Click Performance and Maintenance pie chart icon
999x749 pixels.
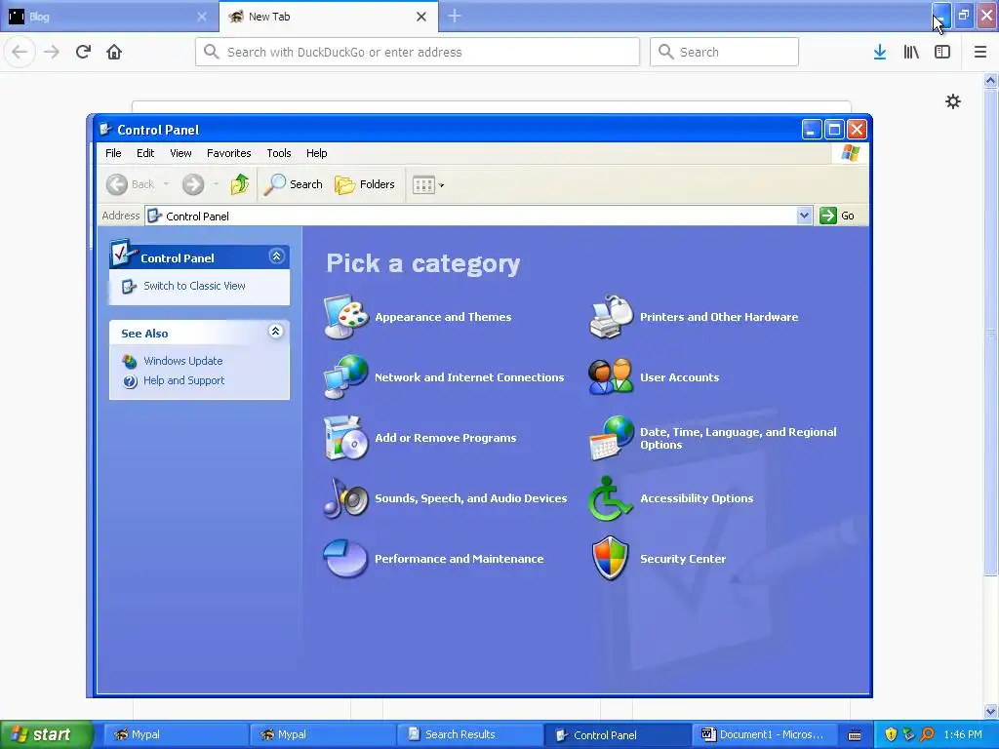pos(346,559)
